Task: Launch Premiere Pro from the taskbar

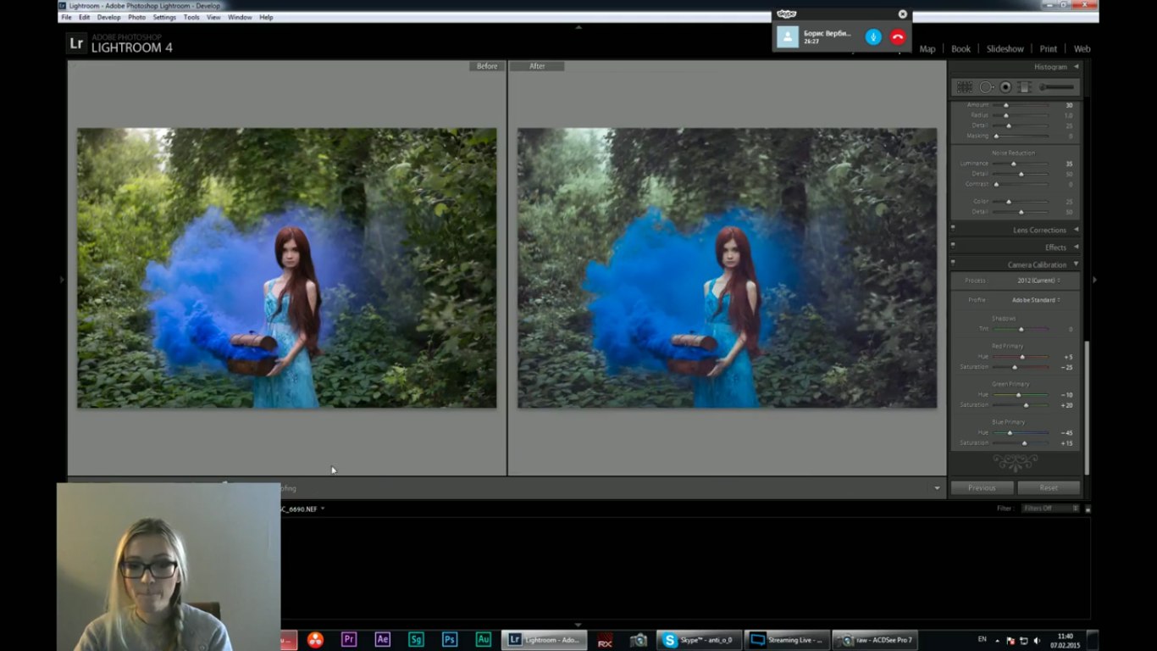Action: 348,640
